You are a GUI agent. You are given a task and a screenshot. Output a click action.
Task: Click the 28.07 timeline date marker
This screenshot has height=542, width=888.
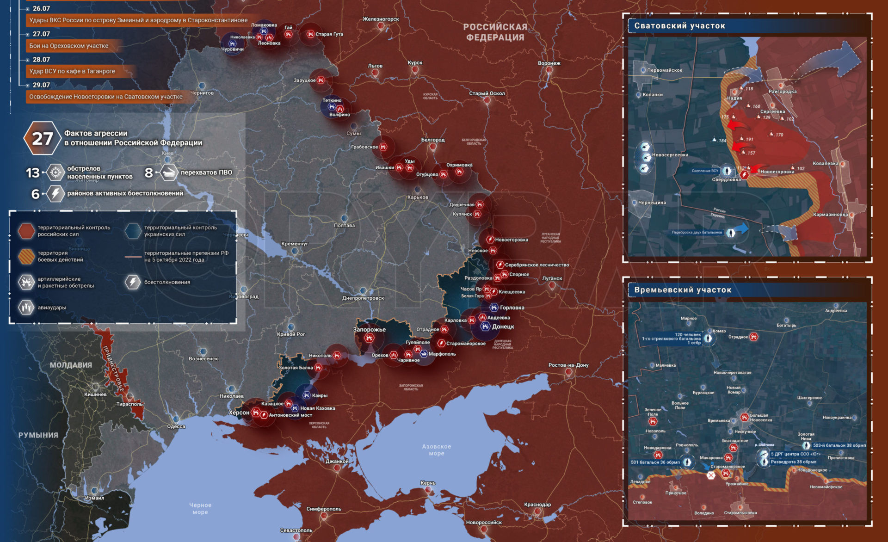pyautogui.click(x=41, y=60)
